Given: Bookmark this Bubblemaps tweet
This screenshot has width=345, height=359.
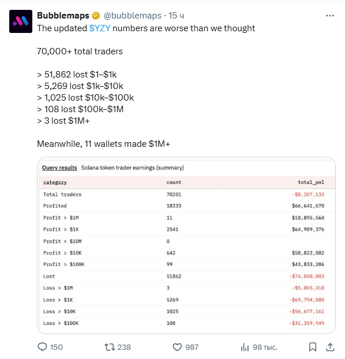Looking at the screenshot, I should coord(313,347).
